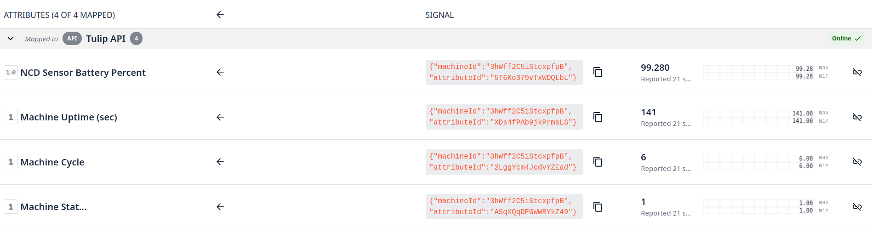Image resolution: width=872 pixels, height=233 pixels.
Task: Click the Machine Uptime sparkline chart
Action: [746, 117]
